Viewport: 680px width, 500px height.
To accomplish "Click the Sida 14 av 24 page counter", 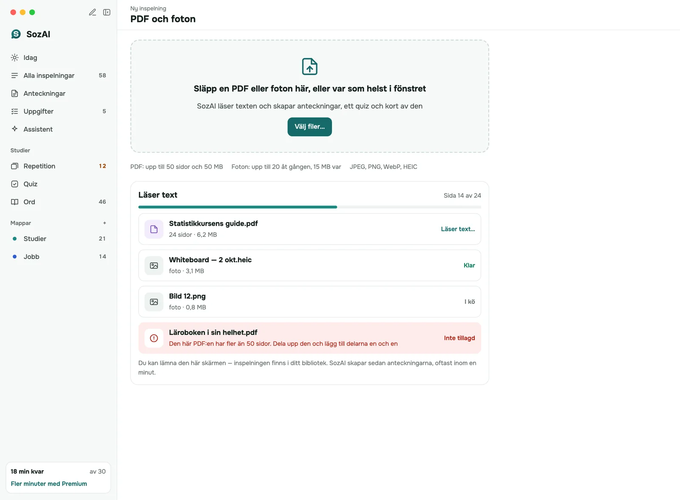I will pyautogui.click(x=462, y=196).
